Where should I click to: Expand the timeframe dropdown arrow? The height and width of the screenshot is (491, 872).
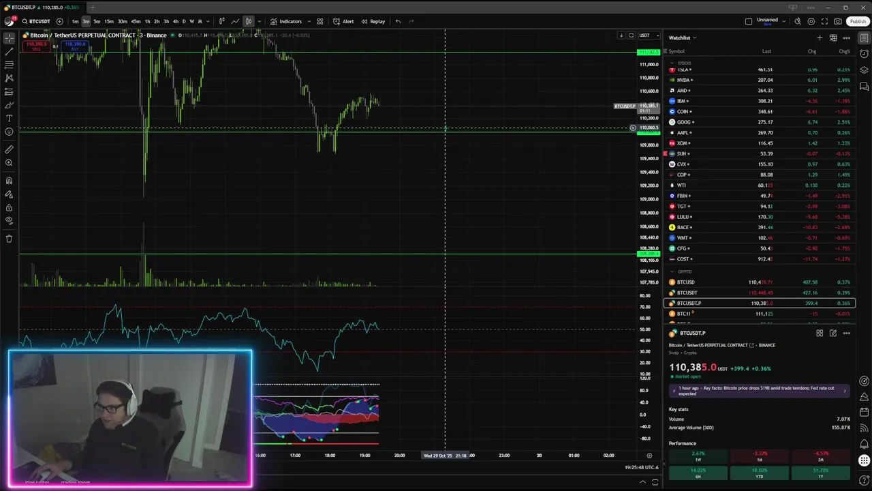[x=208, y=21]
